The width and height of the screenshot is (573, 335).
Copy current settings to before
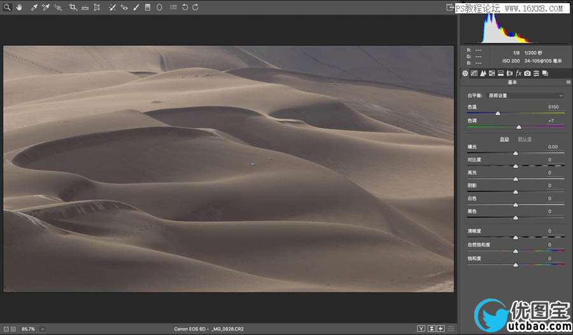(441, 329)
